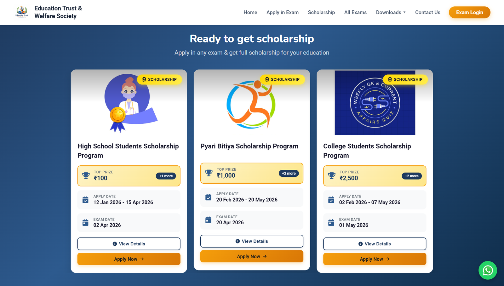Click trophy icon in Pyari Bitiya card
Image resolution: width=504 pixels, height=286 pixels.
pyautogui.click(x=209, y=173)
